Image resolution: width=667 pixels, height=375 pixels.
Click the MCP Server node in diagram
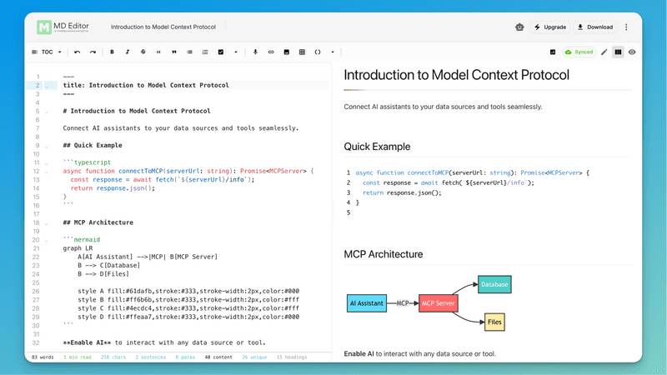tap(439, 303)
